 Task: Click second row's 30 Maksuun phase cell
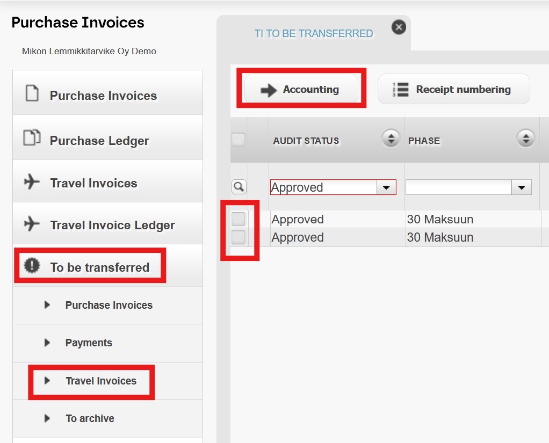[473, 237]
